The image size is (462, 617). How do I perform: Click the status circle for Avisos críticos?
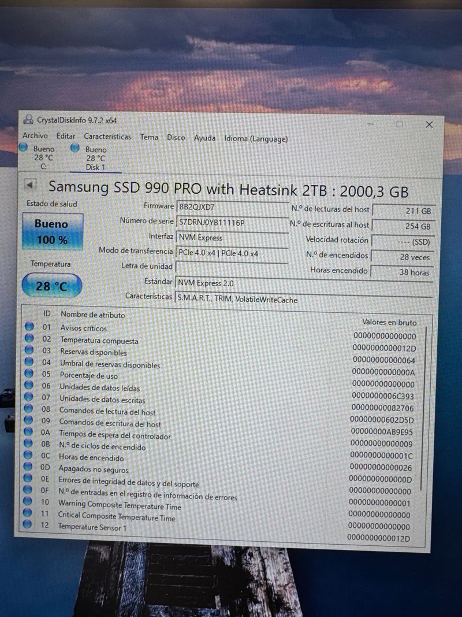point(29,326)
